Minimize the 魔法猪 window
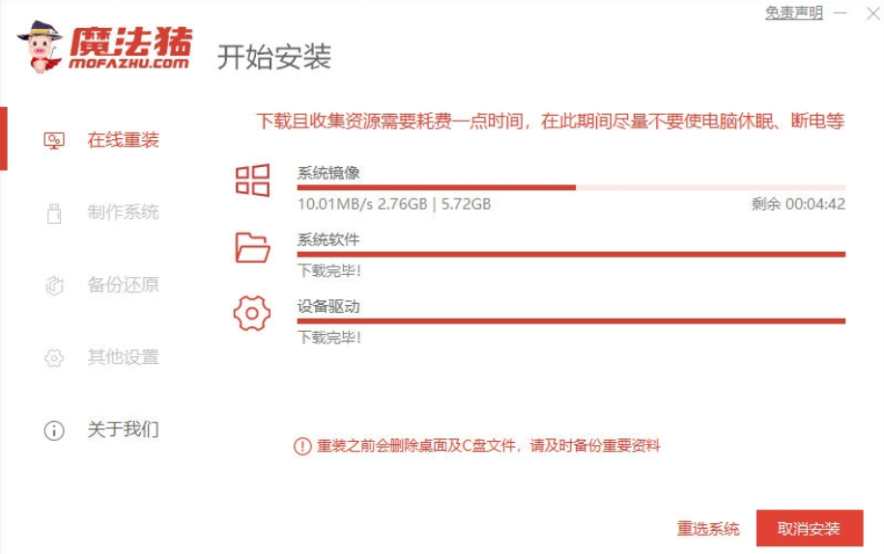This screenshot has height=554, width=884. (841, 13)
